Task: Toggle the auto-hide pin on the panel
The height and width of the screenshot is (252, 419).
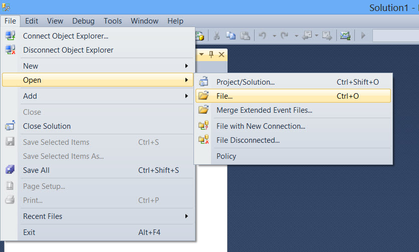Action: coord(211,54)
